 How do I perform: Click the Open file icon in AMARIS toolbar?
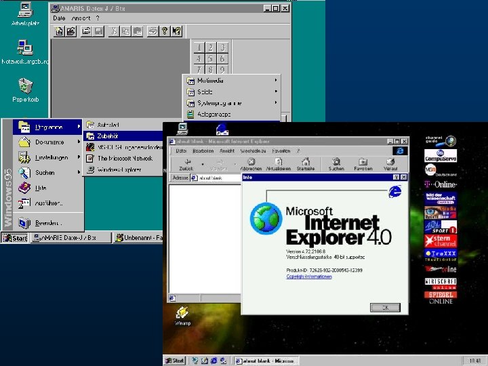tap(86, 31)
